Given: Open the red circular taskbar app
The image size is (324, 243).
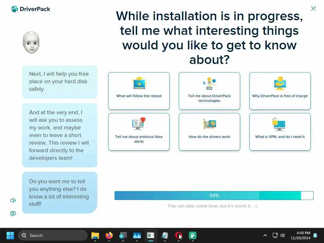Looking at the screenshot, I should tap(178, 235).
